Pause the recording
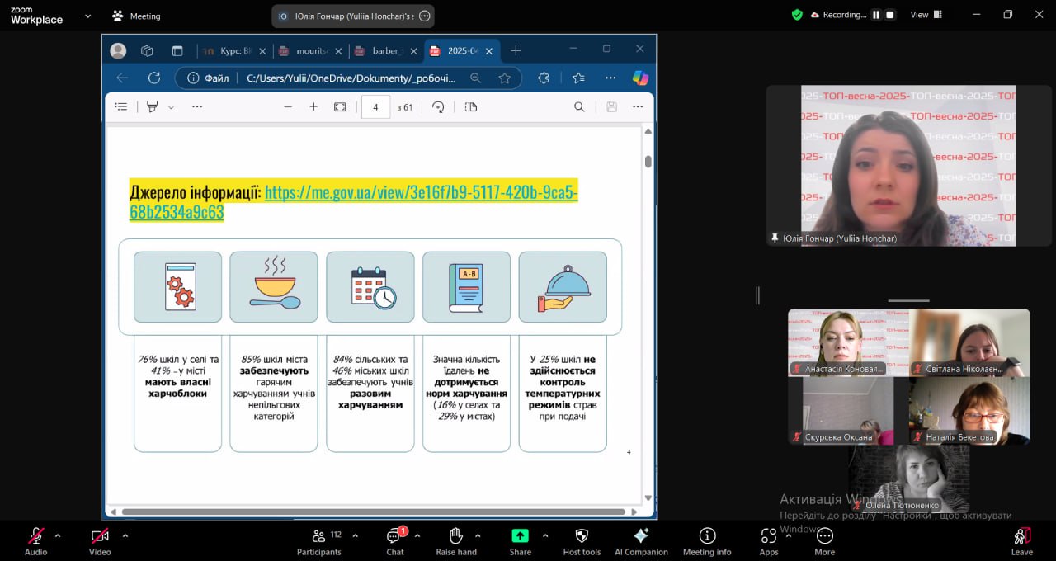This screenshot has height=561, width=1056. [876, 15]
